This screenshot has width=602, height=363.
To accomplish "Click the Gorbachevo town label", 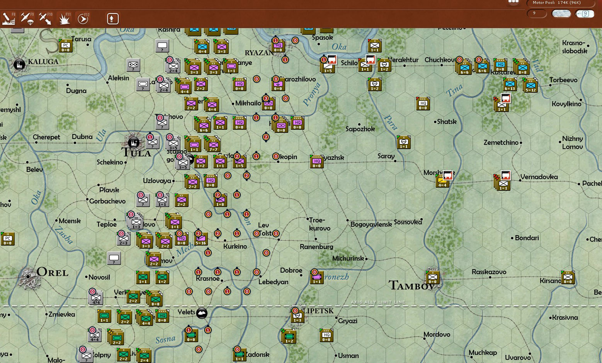I will (107, 201).
